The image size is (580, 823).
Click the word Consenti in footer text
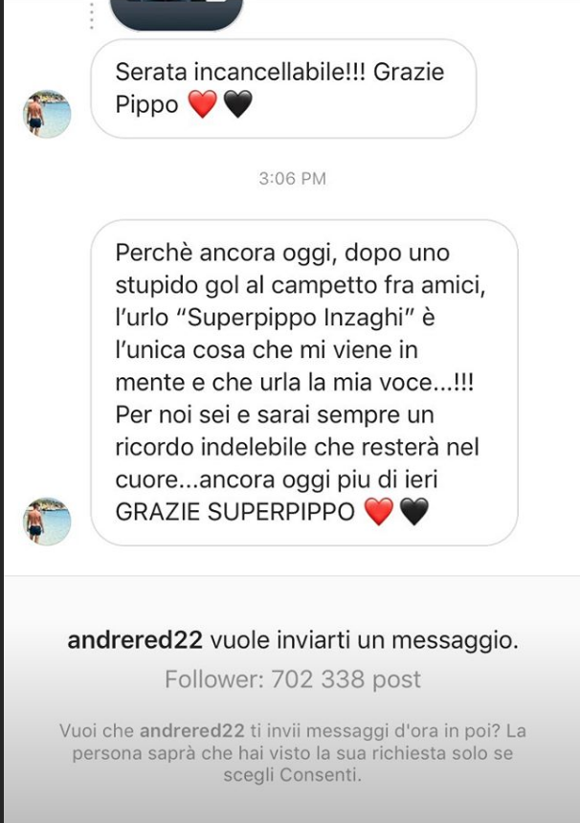(319, 775)
